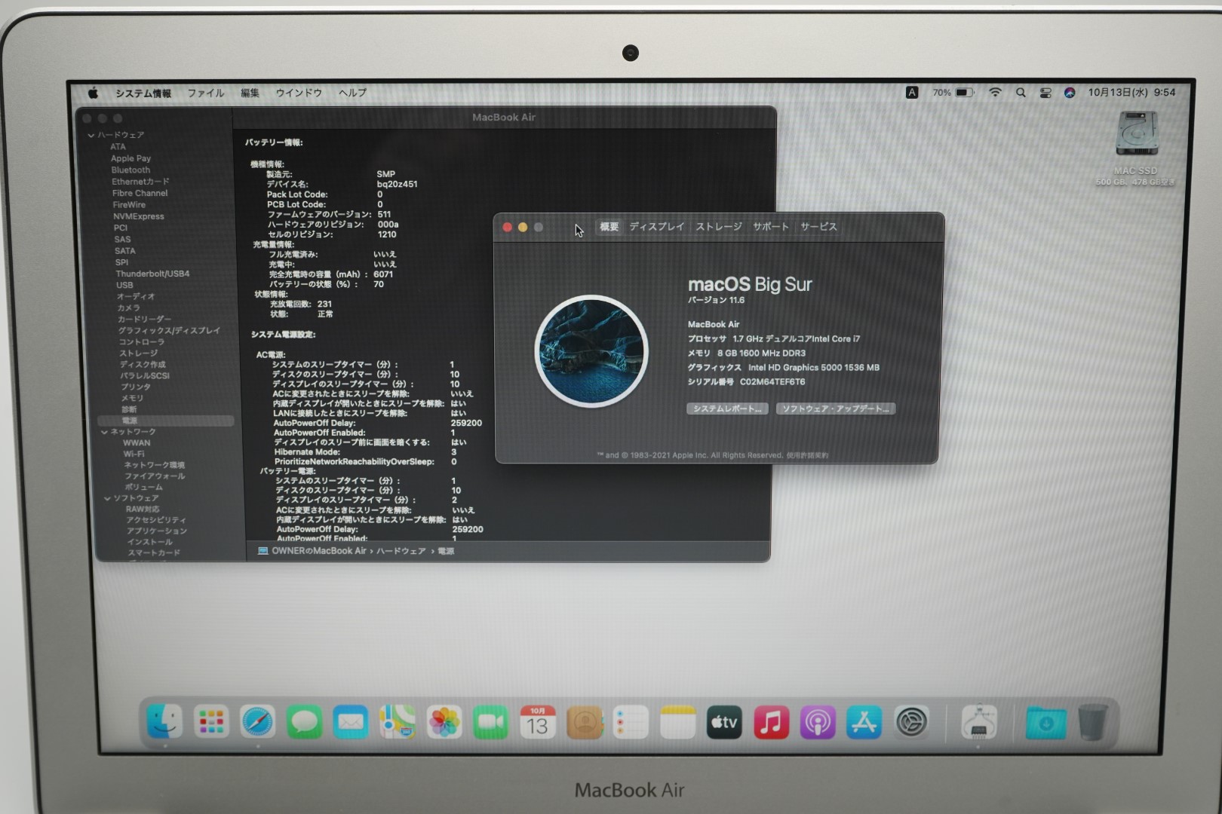Click the date and time clock
This screenshot has width=1222, height=814.
tap(1131, 92)
